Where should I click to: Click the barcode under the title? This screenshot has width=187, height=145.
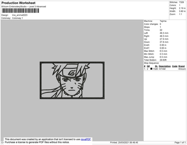(x=20, y=11)
